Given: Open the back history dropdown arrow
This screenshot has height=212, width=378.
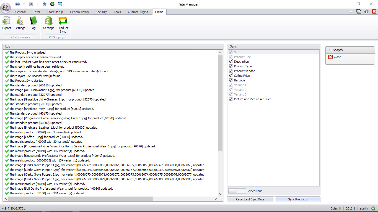Looking at the screenshot, I should (x=24, y=4).
